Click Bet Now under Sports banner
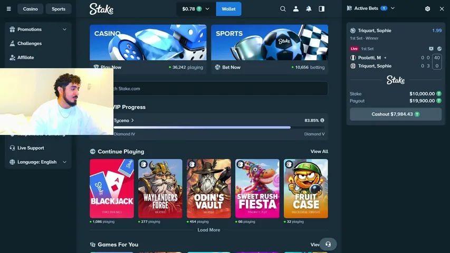The image size is (450, 253). (x=231, y=67)
